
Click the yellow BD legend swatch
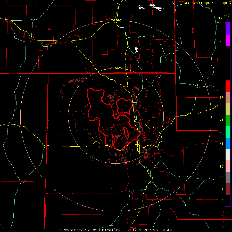pos(228,109)
